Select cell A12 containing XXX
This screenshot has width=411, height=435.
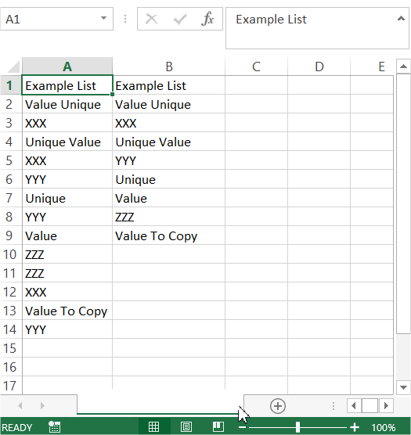(x=67, y=292)
